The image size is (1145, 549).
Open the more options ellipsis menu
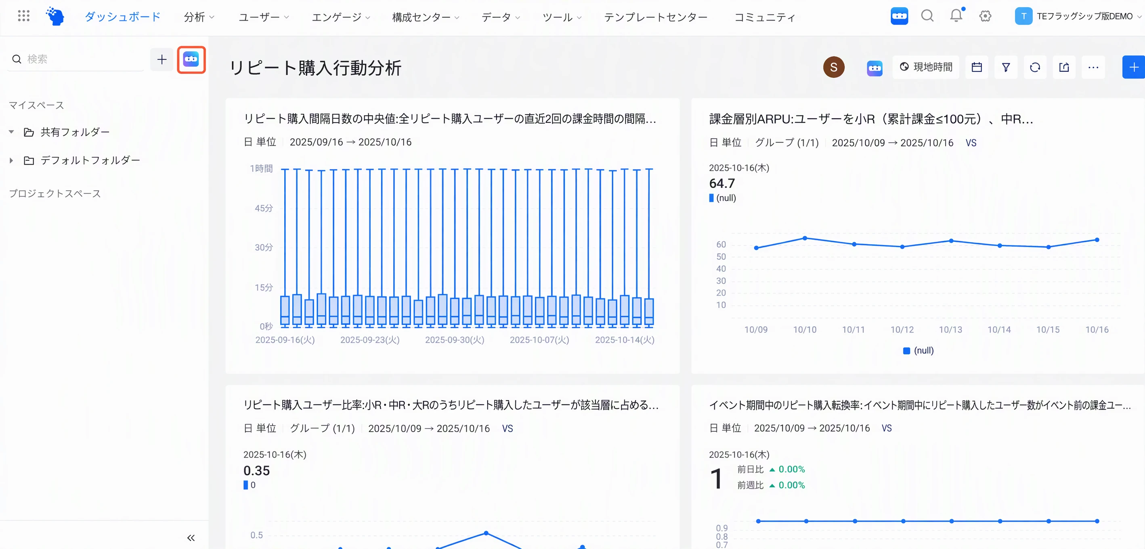point(1093,67)
